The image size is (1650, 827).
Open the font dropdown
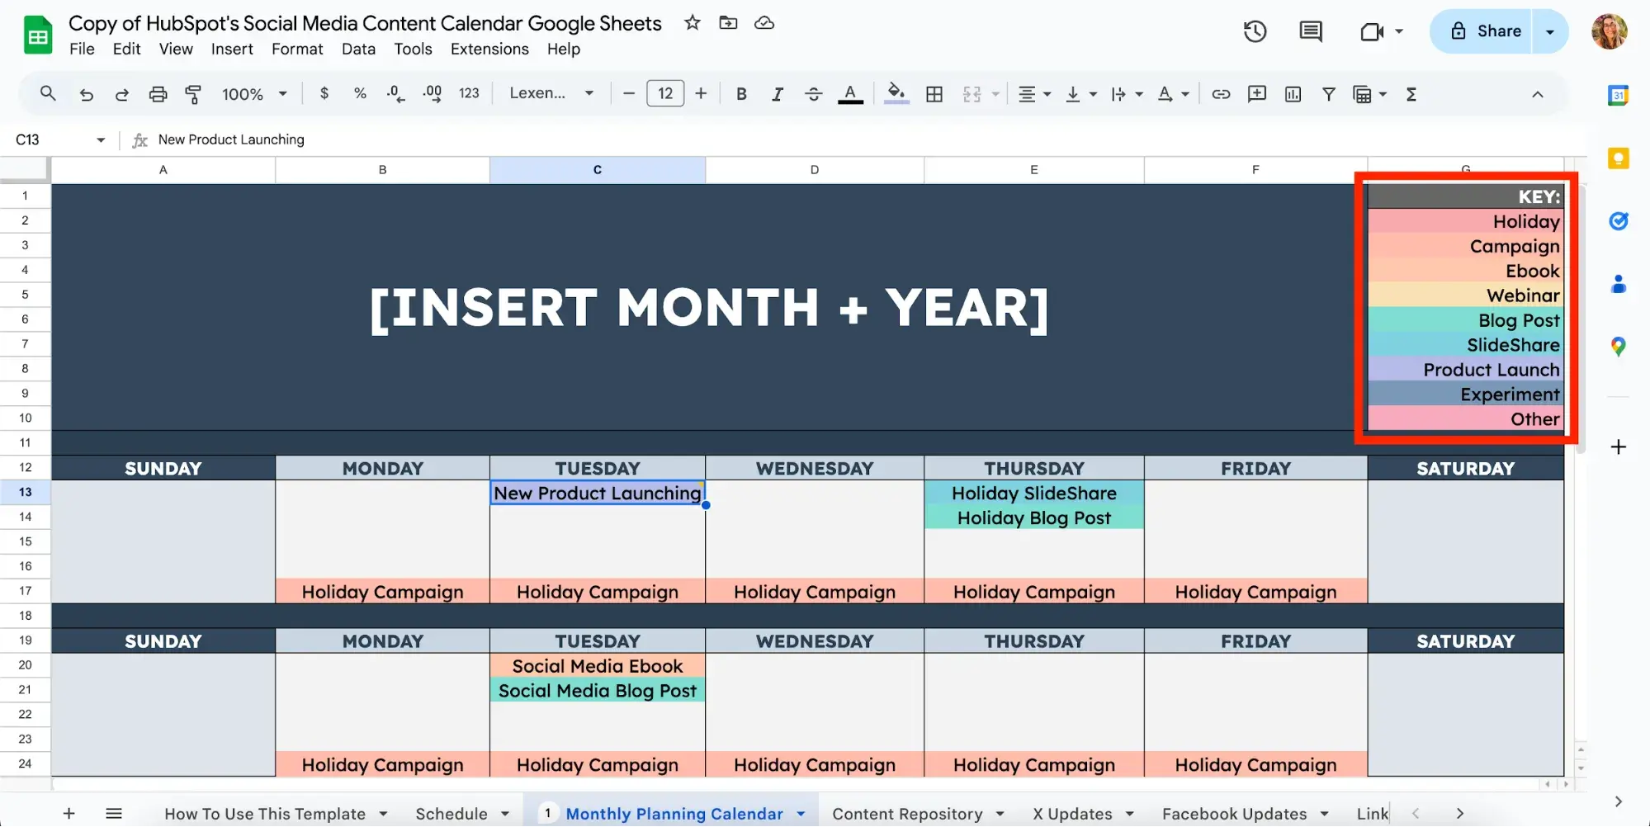click(551, 93)
